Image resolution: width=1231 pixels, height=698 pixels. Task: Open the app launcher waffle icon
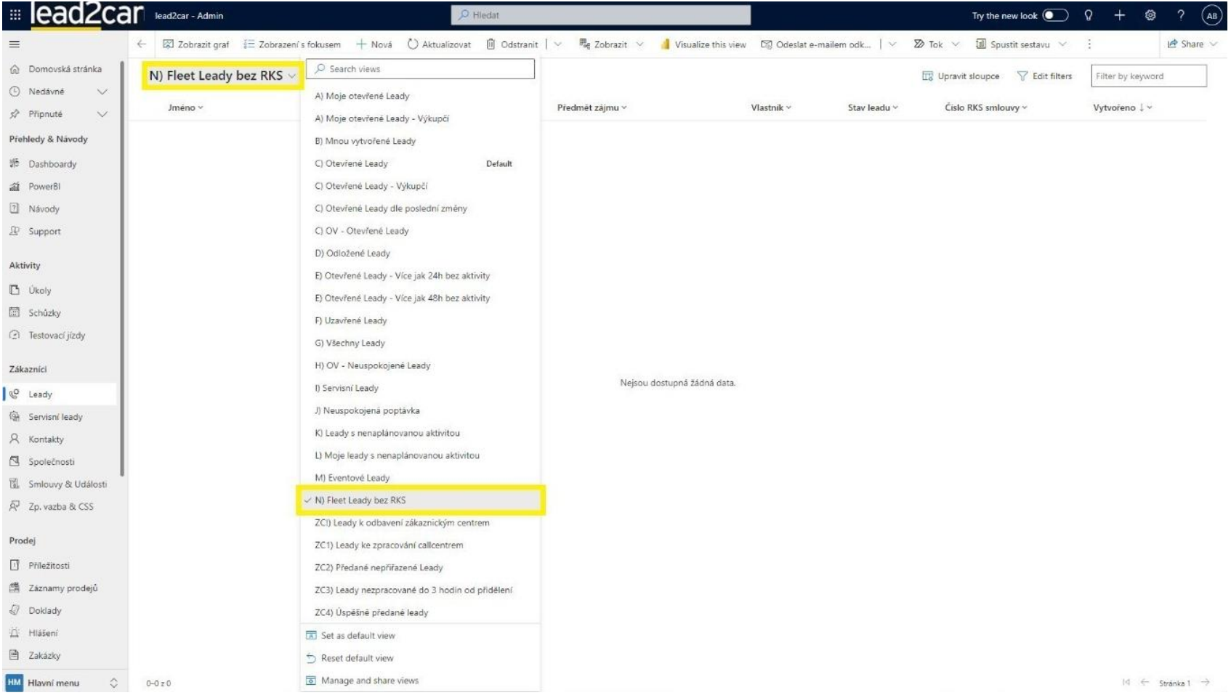pyautogui.click(x=15, y=15)
